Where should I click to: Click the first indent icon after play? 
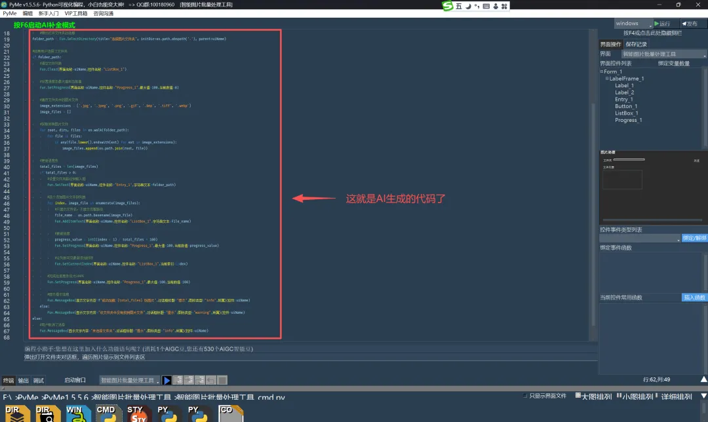[178, 381]
